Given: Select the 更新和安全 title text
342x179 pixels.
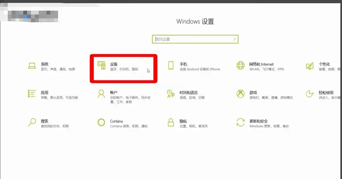Looking at the screenshot, I should point(258,121).
